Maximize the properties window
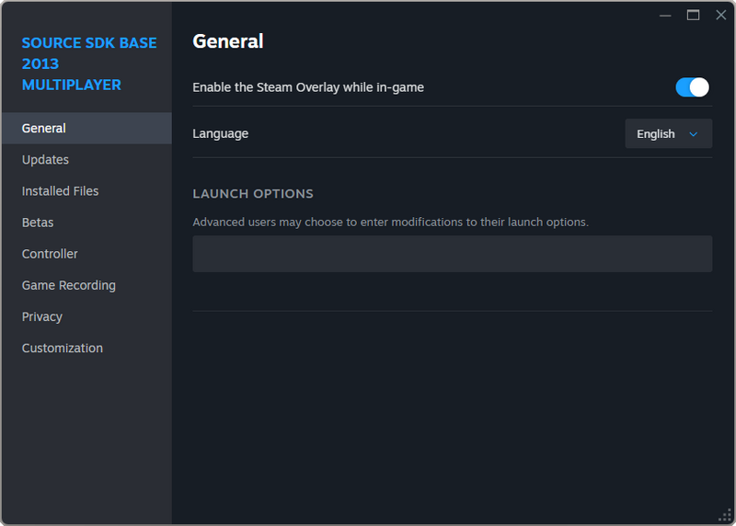Screen dimensions: 736x526 [693, 16]
